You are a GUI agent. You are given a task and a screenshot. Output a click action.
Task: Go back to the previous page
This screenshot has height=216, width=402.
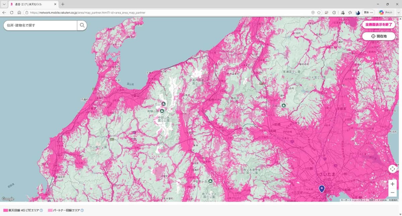coord(4,12)
